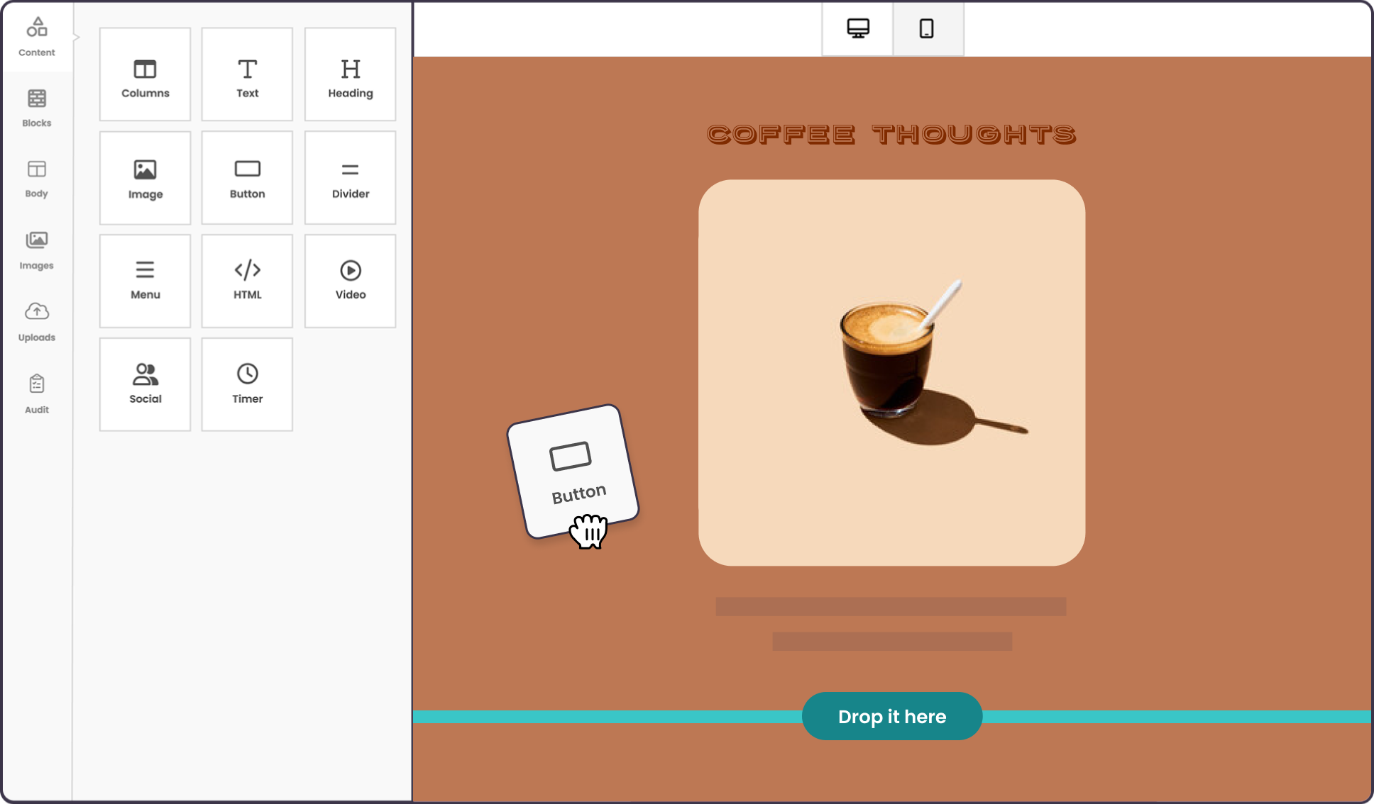The height and width of the screenshot is (804, 1374).
Task: Select the coffee cup image block
Action: 892,372
